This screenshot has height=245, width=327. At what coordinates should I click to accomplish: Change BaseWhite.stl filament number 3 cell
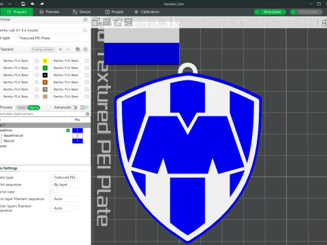(78, 135)
